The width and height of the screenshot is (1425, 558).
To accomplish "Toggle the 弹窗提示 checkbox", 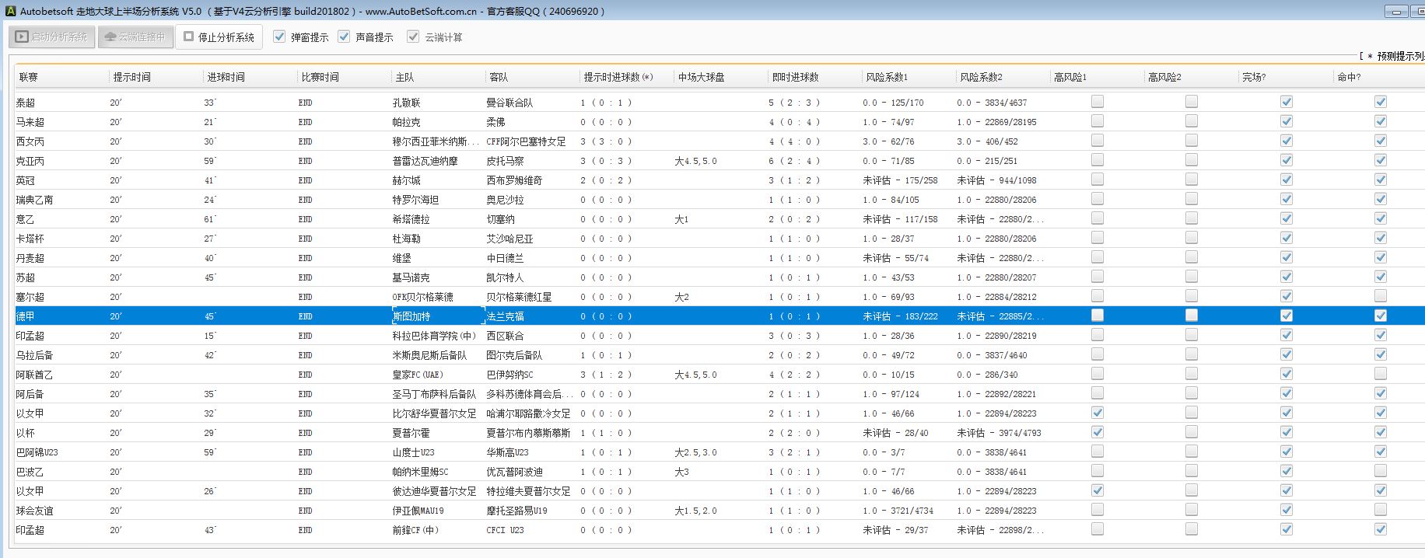I will [279, 37].
